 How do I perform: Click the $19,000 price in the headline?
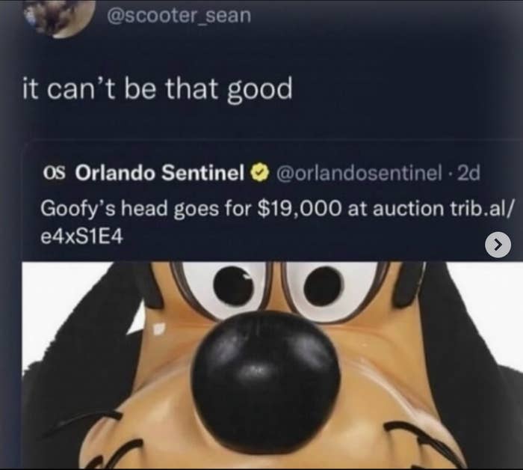pyautogui.click(x=300, y=209)
